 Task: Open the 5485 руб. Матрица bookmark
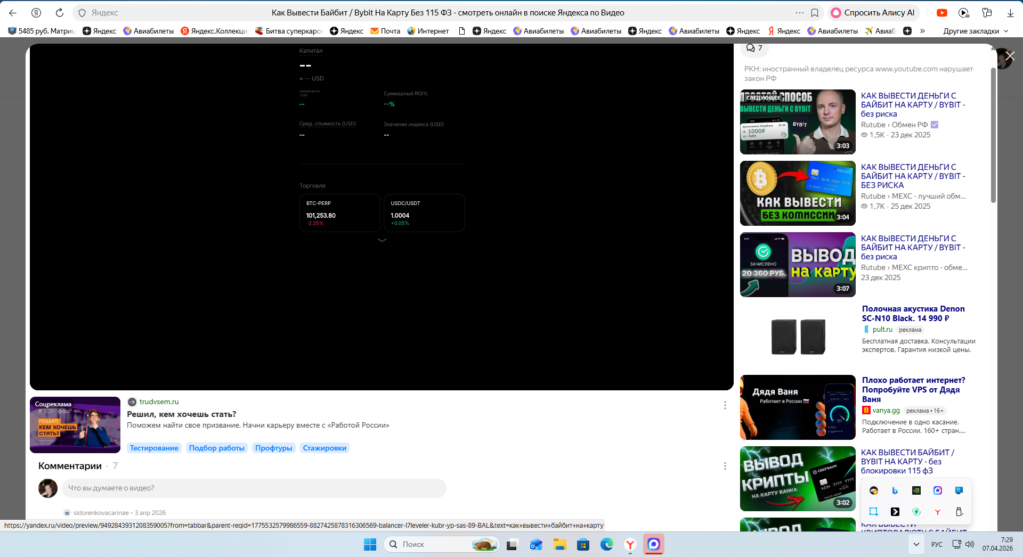(x=42, y=31)
